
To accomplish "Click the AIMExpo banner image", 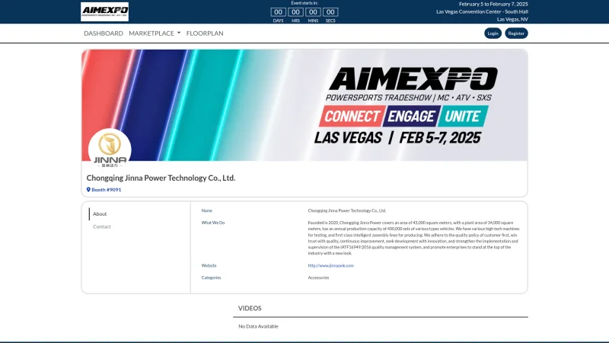I will coord(304,105).
